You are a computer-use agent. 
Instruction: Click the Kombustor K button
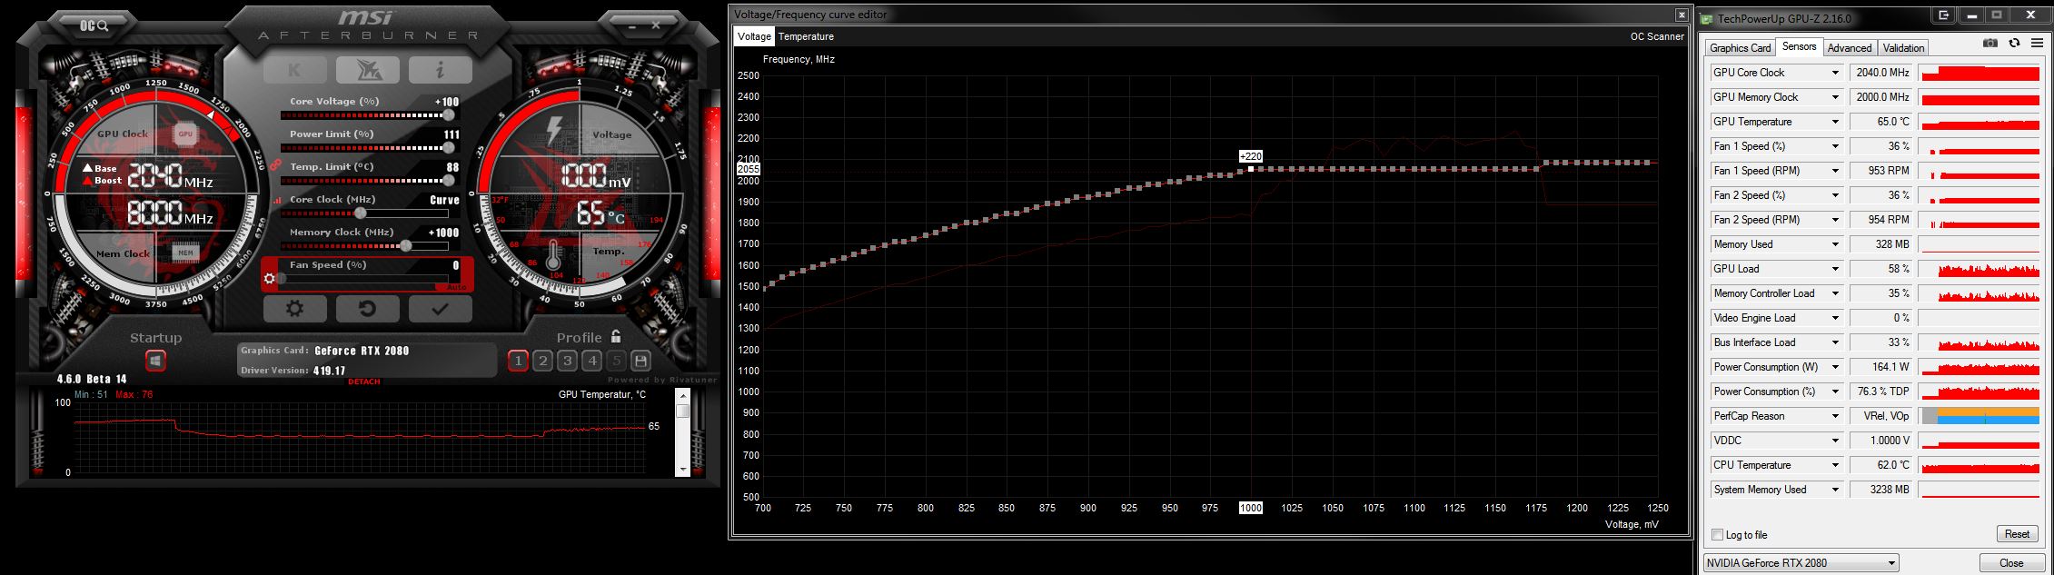pyautogui.click(x=294, y=70)
